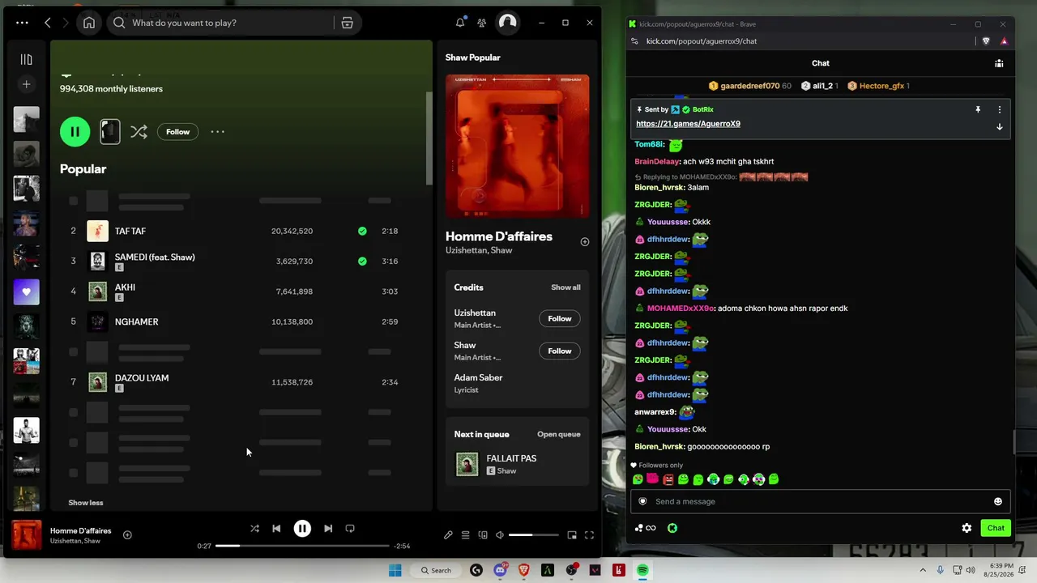This screenshot has width=1037, height=583.
Task: Show hidden system tray icons
Action: [924, 571]
